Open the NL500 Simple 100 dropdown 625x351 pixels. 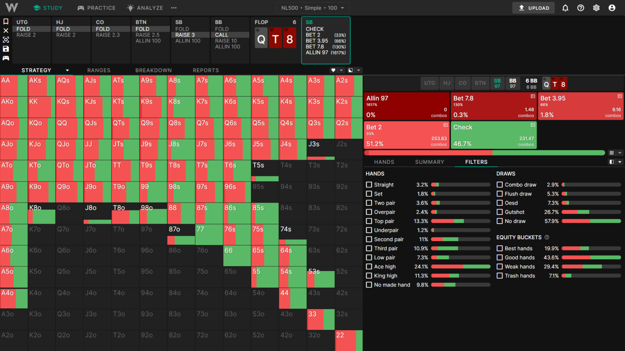pos(312,8)
